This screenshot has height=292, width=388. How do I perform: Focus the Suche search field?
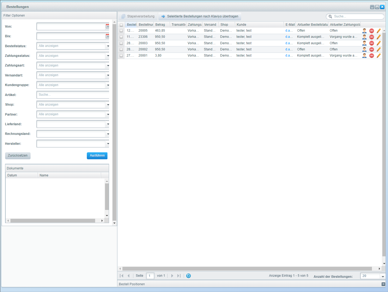pos(355,16)
